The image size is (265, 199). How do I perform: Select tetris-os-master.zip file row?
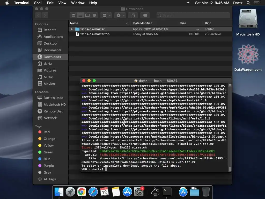pyautogui.click(x=150, y=34)
